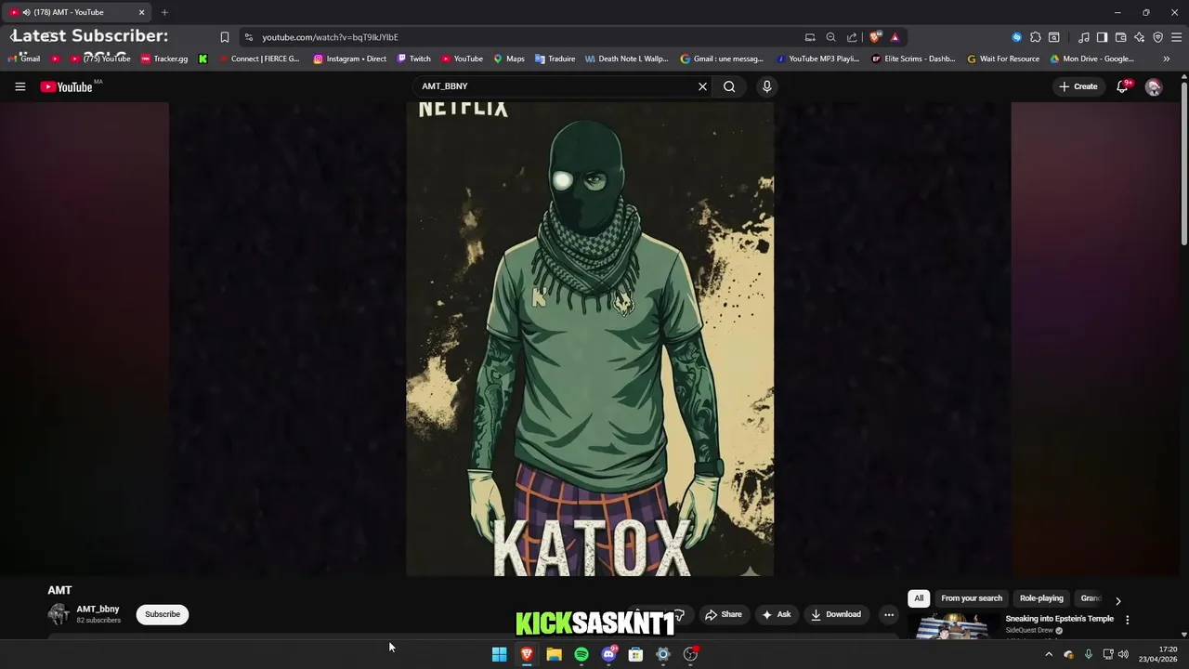The height and width of the screenshot is (669, 1189).
Task: Click the Sneaking into Epstein's Temple thumbnail
Action: (953, 626)
